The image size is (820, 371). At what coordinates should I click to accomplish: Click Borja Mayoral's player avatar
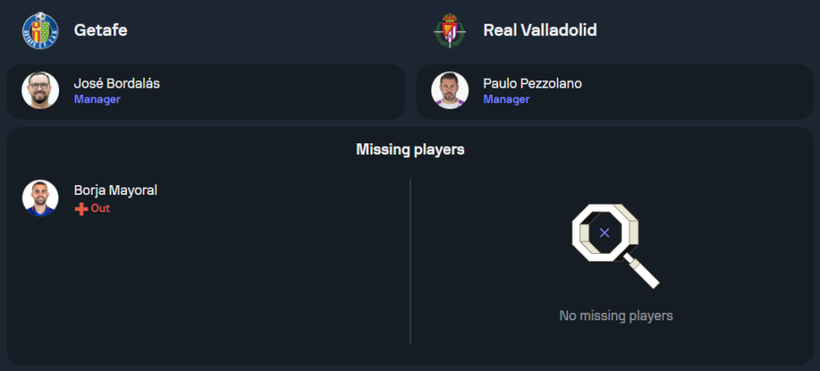coord(40,198)
